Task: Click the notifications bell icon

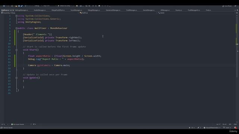Action: coord(236,128)
